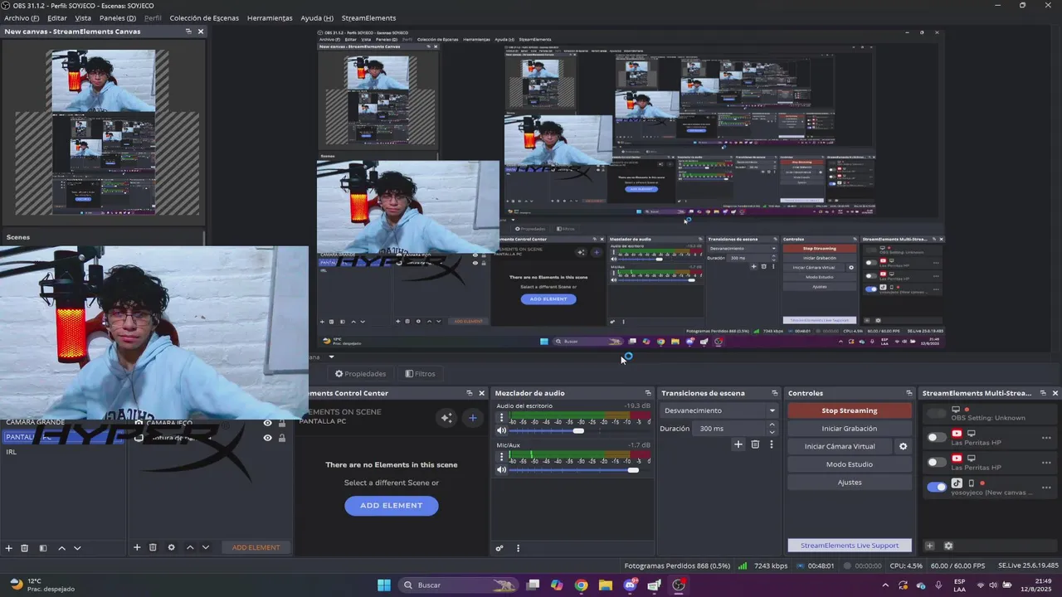Click Iniciar Cámara Virtual button
The width and height of the screenshot is (1062, 597).
840,446
